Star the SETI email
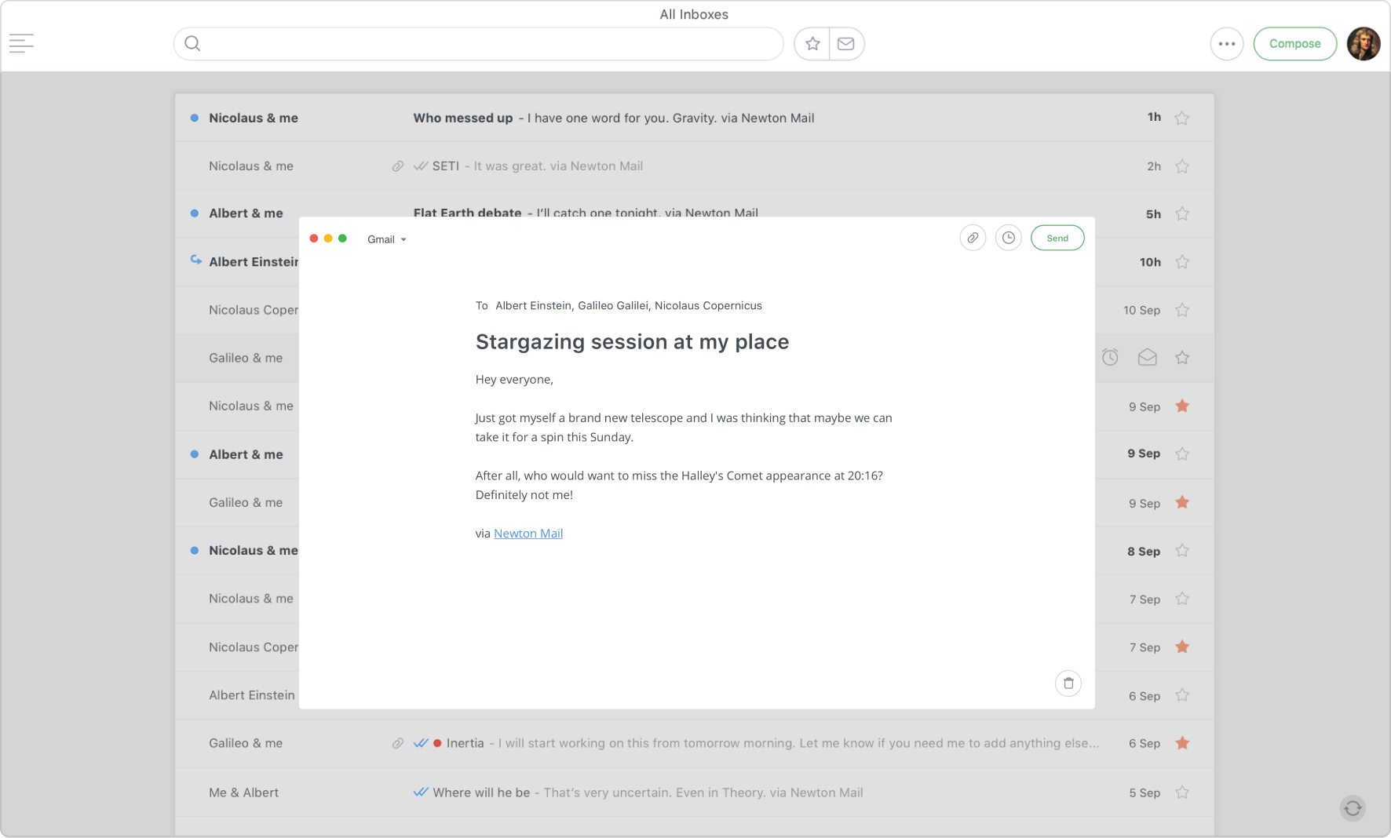The width and height of the screenshot is (1391, 838). click(1182, 166)
